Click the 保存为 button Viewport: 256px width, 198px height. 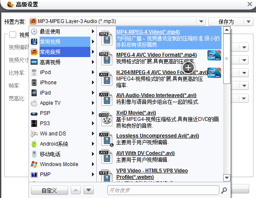tap(226, 21)
